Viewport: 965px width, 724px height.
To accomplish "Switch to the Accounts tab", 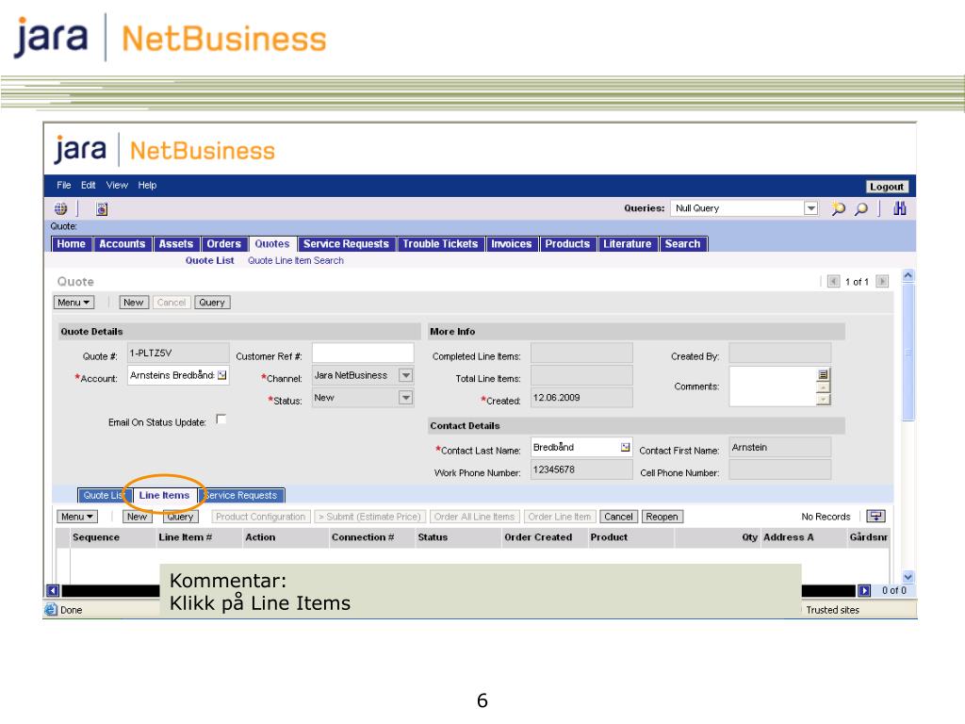I will coord(122,244).
